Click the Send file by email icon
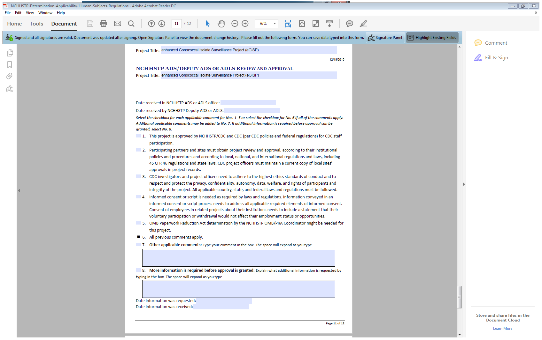Viewport: 542px width, 340px height. [x=118, y=24]
